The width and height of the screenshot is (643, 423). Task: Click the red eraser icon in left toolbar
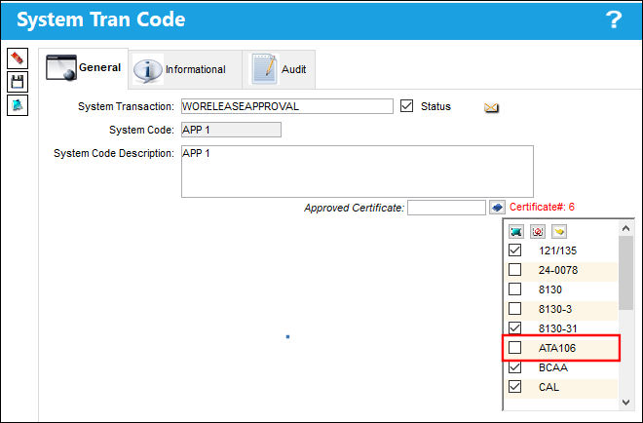(x=18, y=58)
